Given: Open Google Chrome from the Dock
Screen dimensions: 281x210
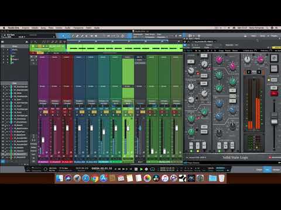Looking at the screenshot, I should tap(95, 178).
